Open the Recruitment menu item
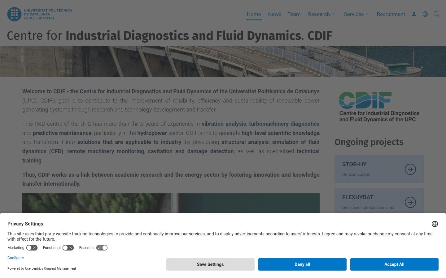 coord(391,14)
